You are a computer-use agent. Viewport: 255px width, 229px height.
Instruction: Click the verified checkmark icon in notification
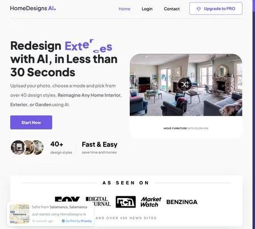(x=63, y=221)
